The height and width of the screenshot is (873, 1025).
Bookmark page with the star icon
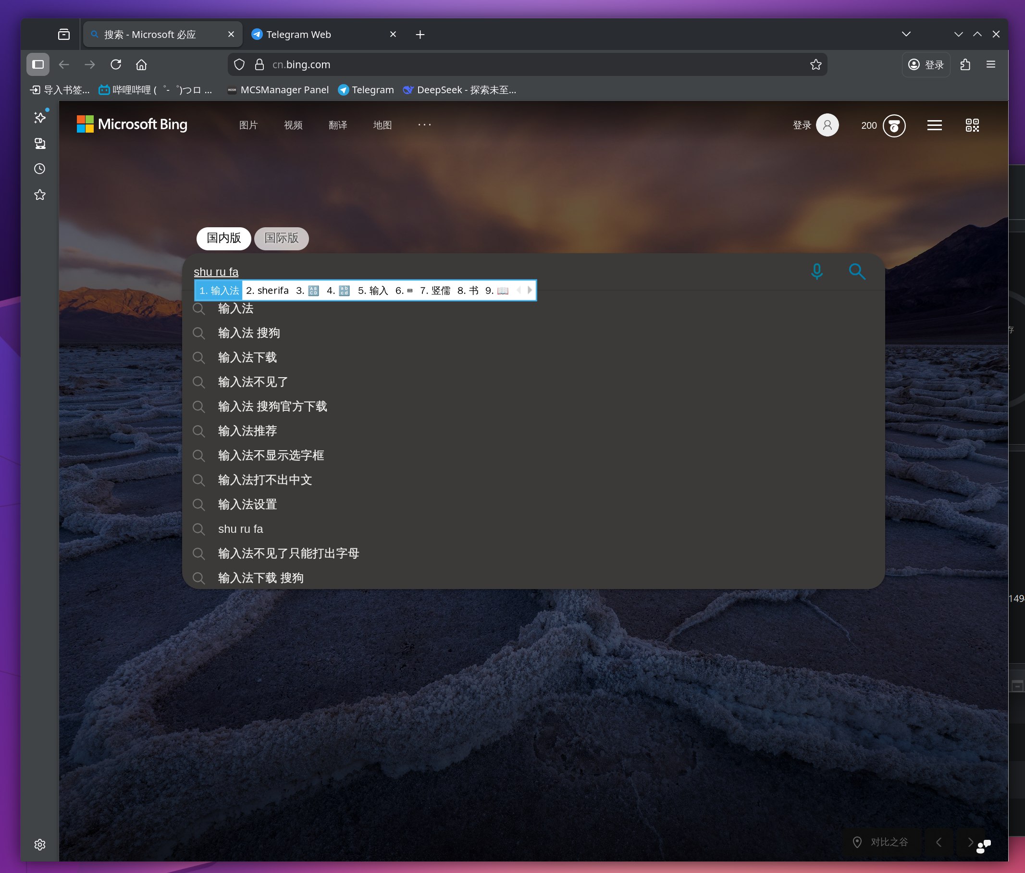pos(816,64)
